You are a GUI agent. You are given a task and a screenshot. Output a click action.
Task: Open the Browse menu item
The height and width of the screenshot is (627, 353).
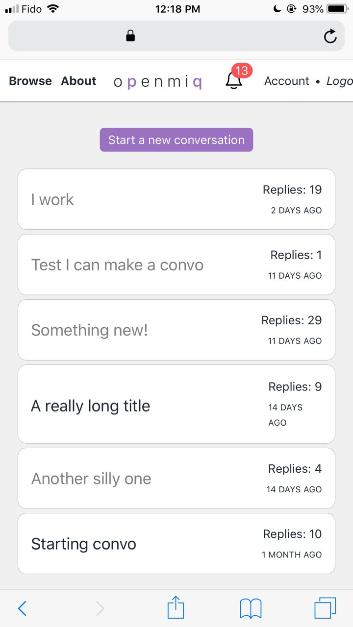coord(30,81)
